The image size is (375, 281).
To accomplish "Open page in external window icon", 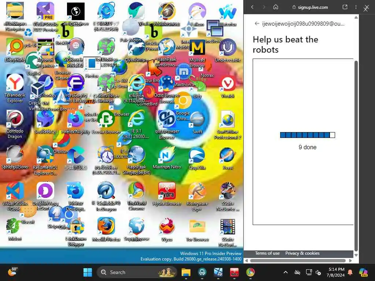I will click(345, 7).
